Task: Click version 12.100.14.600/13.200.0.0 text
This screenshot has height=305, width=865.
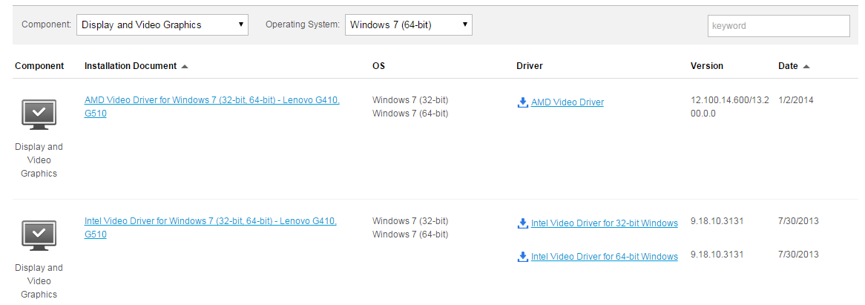Action: point(730,107)
